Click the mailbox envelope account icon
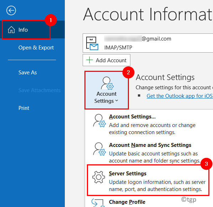213x207 pixels. tap(92, 43)
